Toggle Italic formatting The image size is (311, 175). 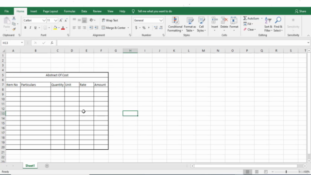click(30, 28)
